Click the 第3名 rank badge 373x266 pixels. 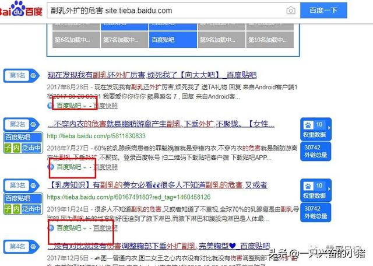[x=17, y=185]
